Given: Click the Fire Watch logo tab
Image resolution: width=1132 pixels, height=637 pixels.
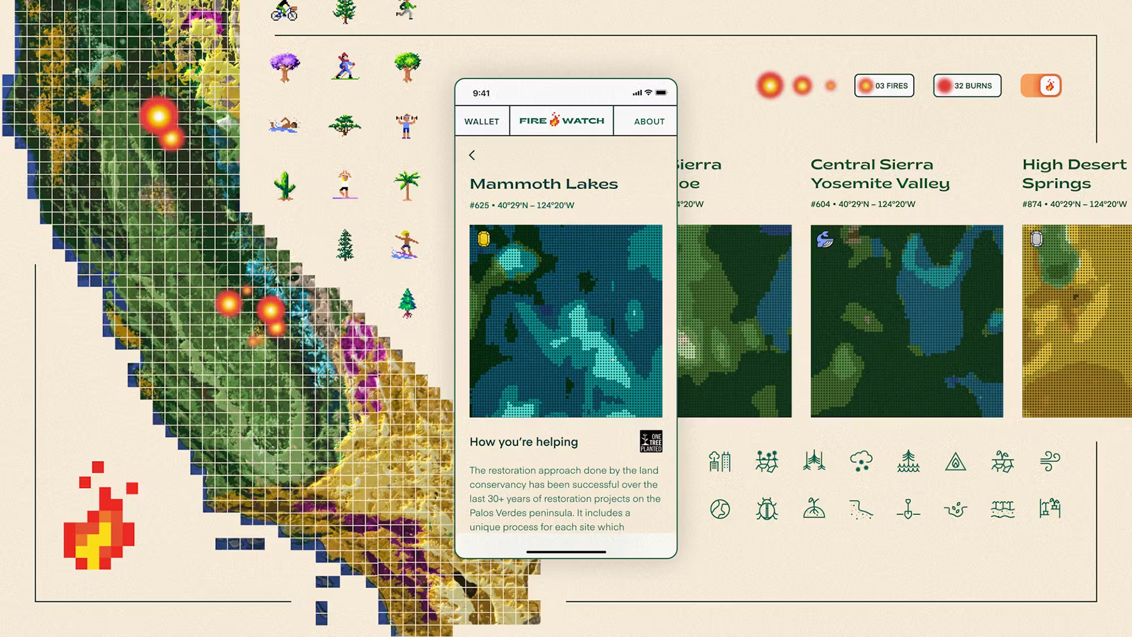Looking at the screenshot, I should coord(561,121).
